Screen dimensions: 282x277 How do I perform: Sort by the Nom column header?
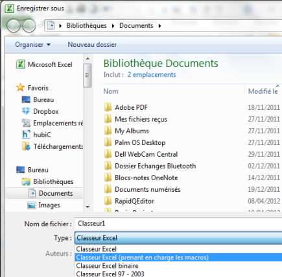pyautogui.click(x=111, y=91)
